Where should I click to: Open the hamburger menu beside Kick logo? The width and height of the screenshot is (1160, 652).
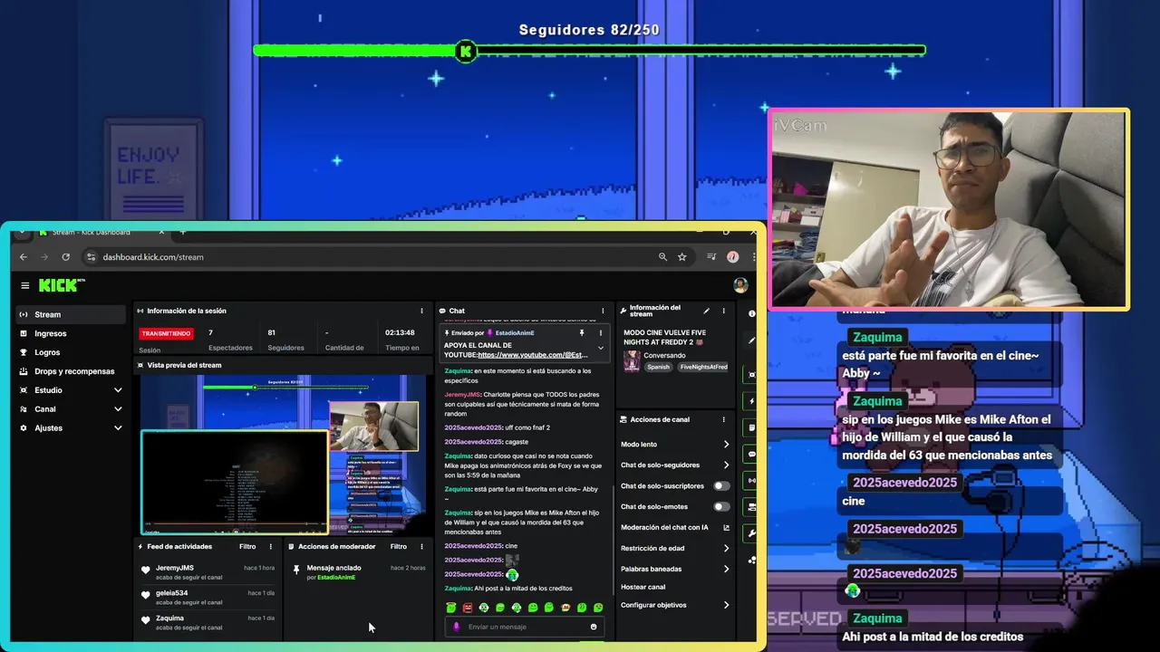(x=24, y=285)
